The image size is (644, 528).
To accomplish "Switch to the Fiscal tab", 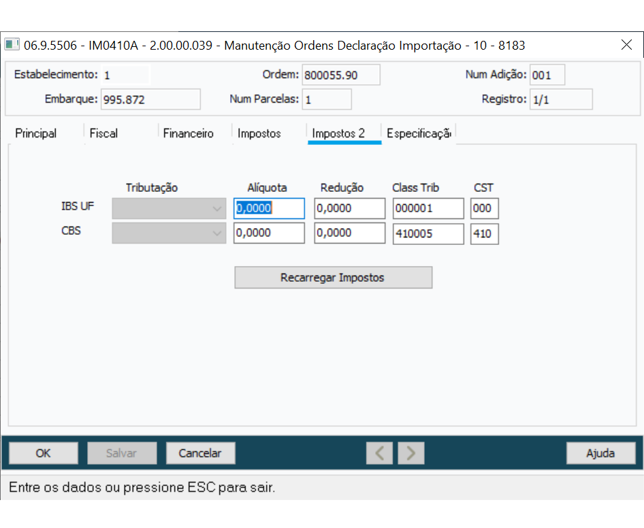I will coord(103,133).
